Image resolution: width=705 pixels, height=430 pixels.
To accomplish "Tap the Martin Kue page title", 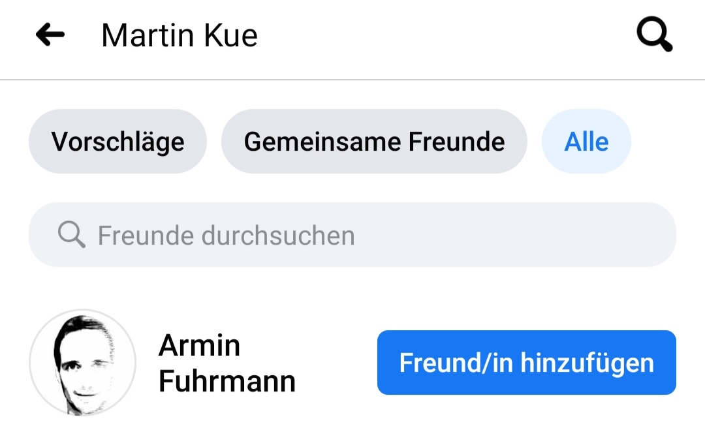I will click(x=180, y=35).
